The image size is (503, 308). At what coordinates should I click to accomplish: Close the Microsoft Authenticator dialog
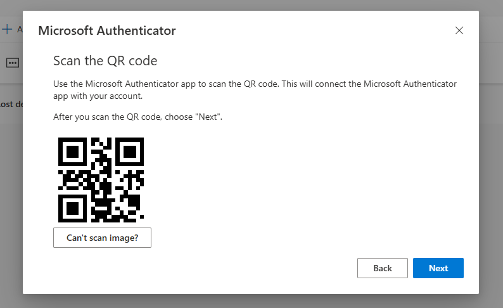[x=459, y=30]
